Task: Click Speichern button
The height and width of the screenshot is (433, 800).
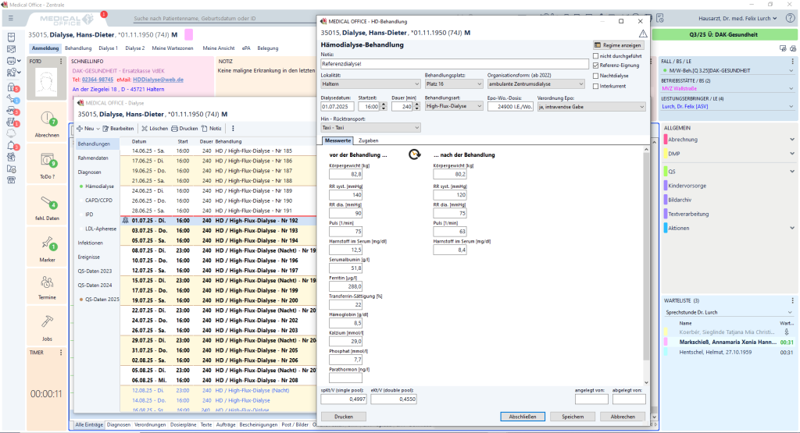Action: pos(573,417)
